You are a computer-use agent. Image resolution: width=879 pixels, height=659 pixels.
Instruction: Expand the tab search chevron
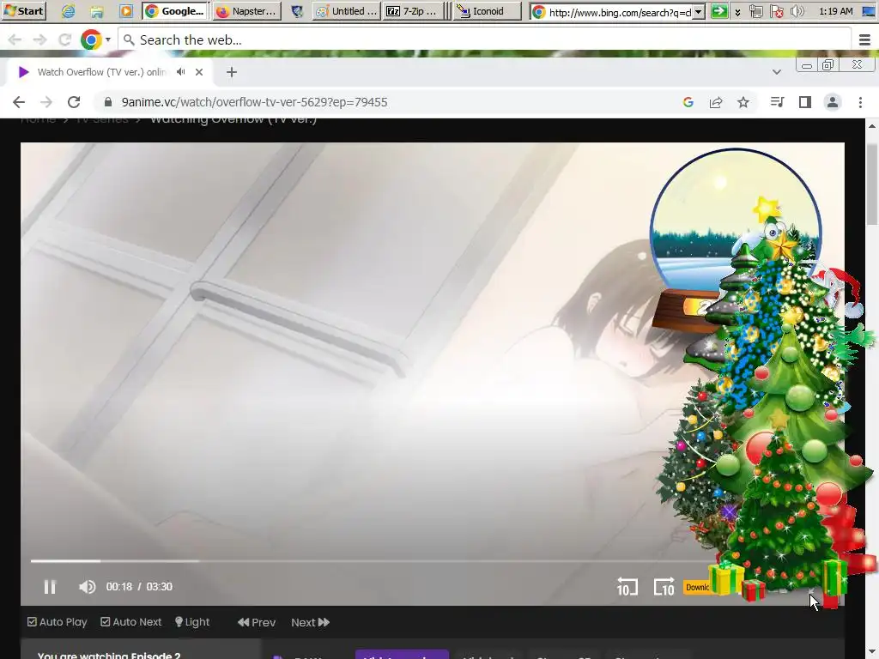click(776, 72)
